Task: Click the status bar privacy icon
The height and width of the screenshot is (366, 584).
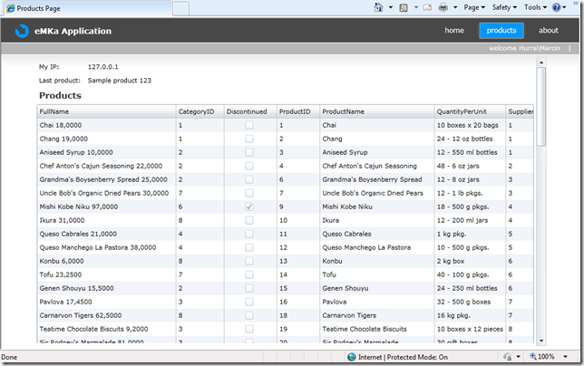Action: [507, 357]
